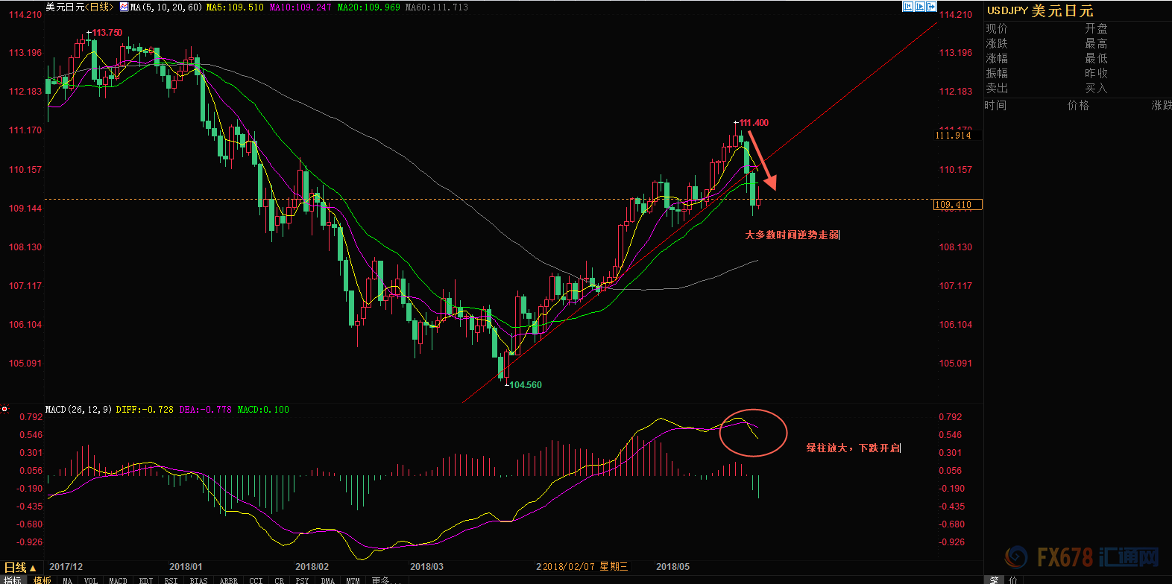
Task: Switch to the 模板 tab
Action: pyautogui.click(x=42, y=580)
